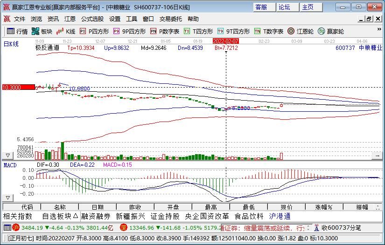Click the MACD indicator label
Viewport: 385px width, 245px height.
10,165
